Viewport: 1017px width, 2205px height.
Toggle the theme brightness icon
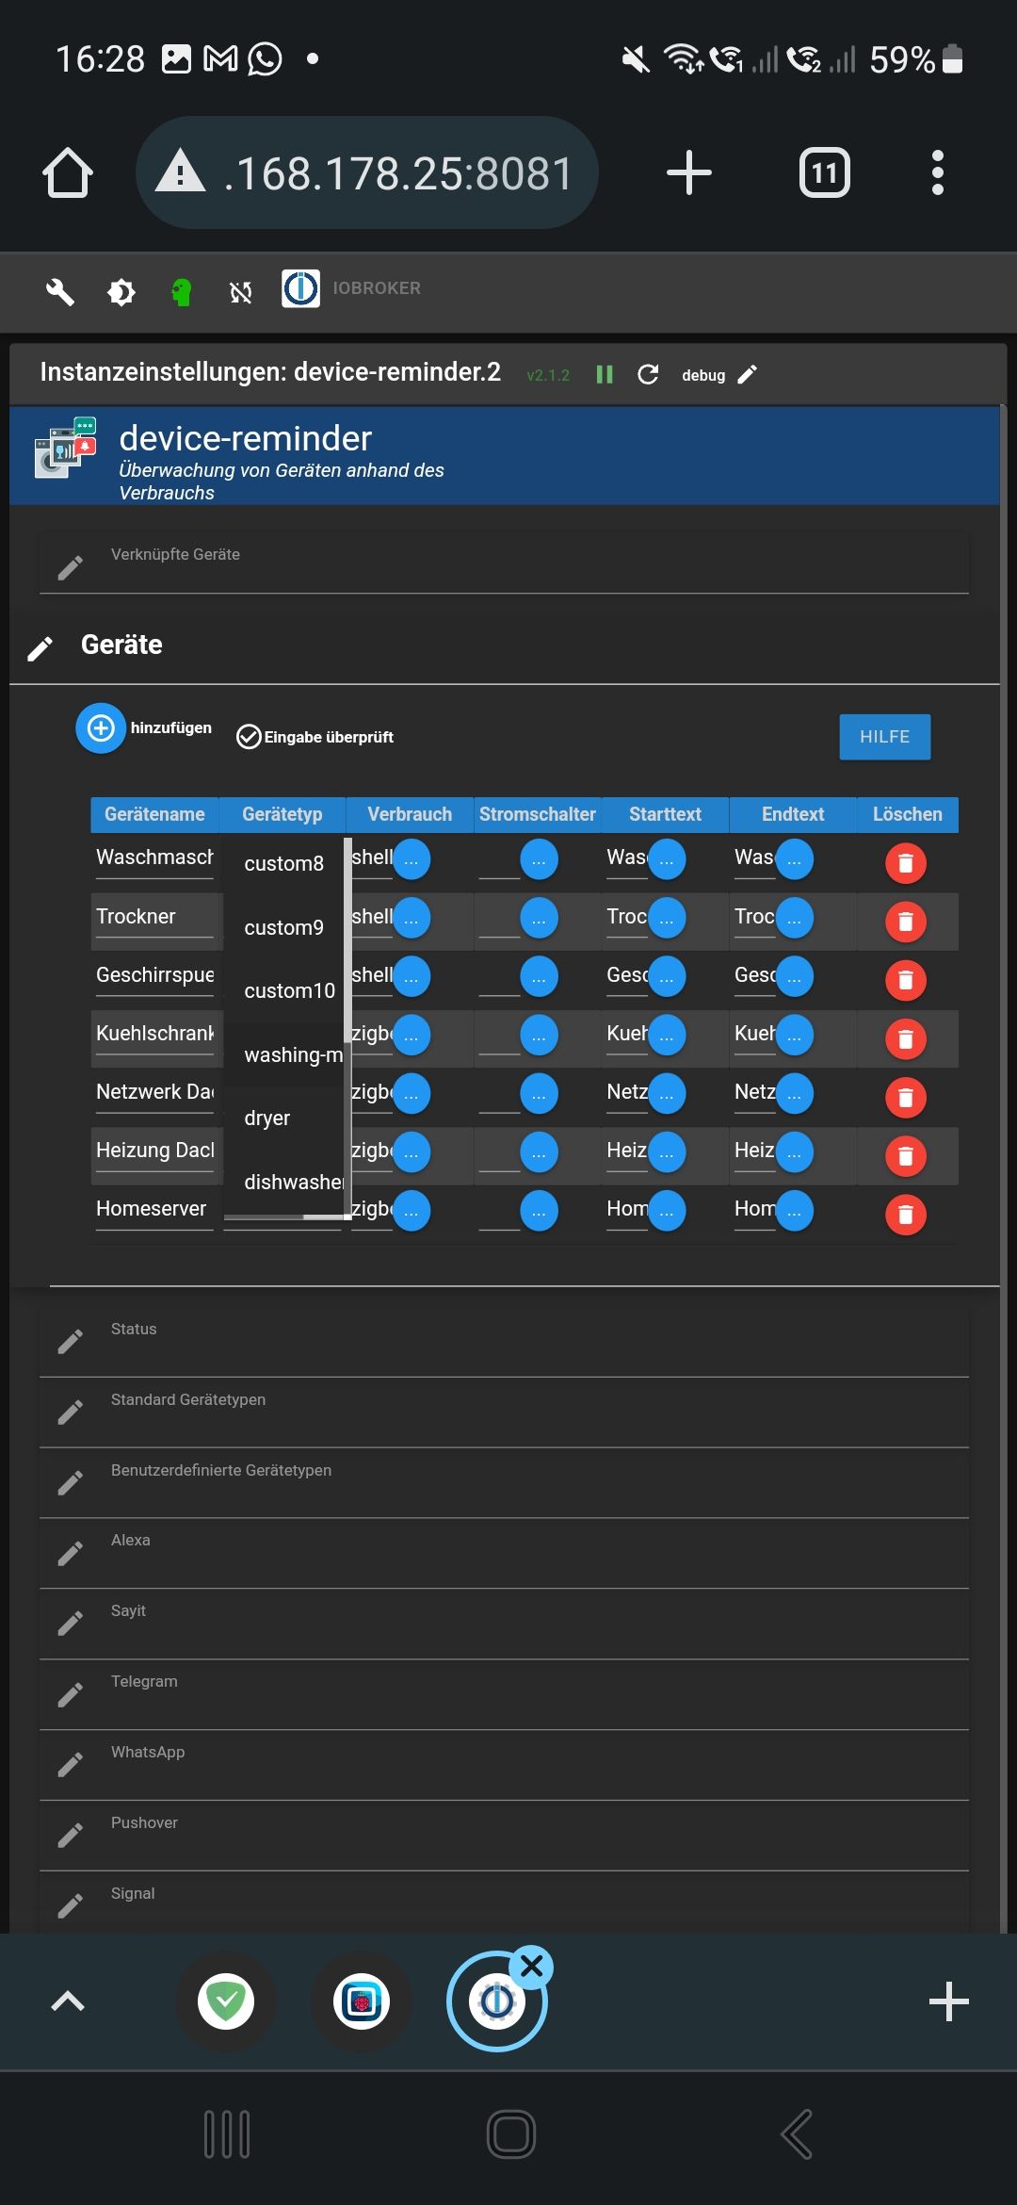[121, 293]
